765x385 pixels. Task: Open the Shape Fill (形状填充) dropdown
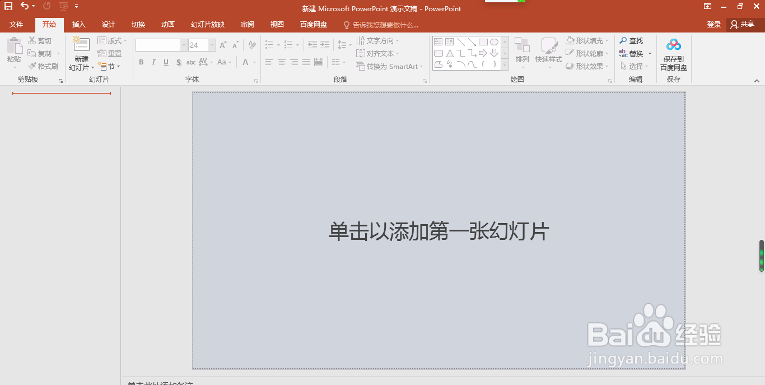586,40
